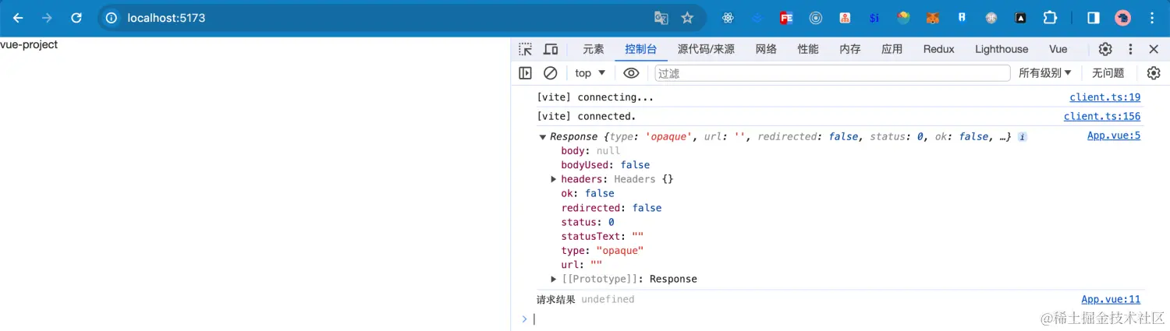
Task: Open the concentric circles extension icon
Action: [x=816, y=18]
